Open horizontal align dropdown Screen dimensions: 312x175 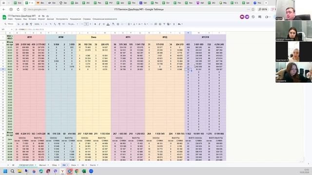pos(130,24)
